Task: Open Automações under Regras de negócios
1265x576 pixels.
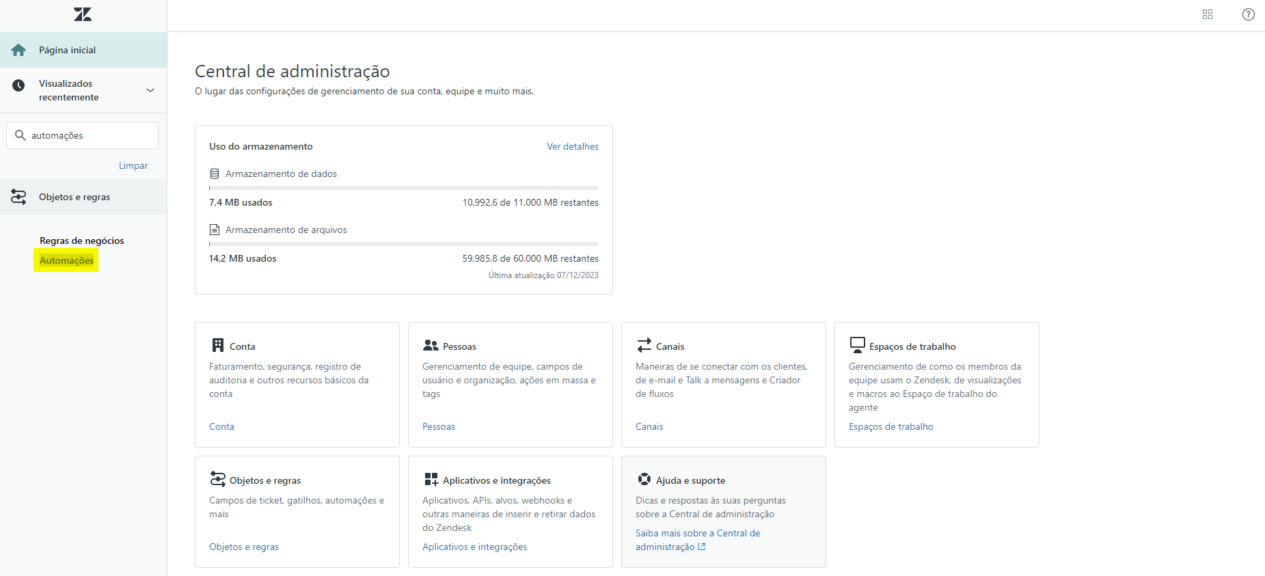Action: pyautogui.click(x=66, y=260)
